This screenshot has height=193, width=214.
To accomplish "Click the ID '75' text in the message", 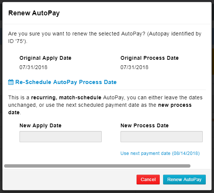I will [17, 41].
